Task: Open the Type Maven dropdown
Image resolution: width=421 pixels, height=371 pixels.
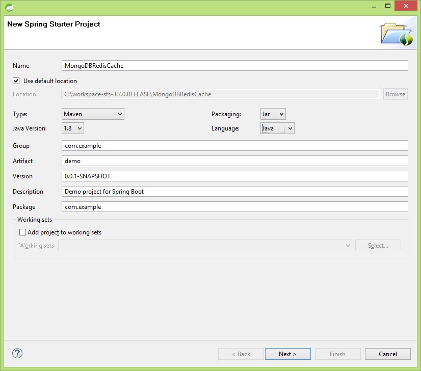Action: point(93,114)
